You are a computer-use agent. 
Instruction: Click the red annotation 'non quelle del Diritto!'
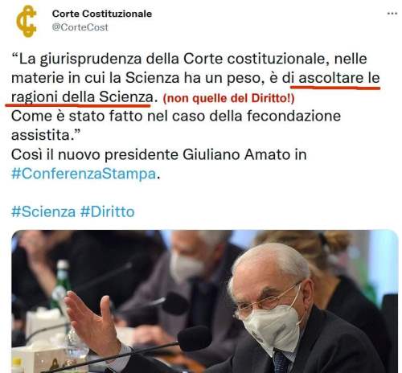point(228,98)
